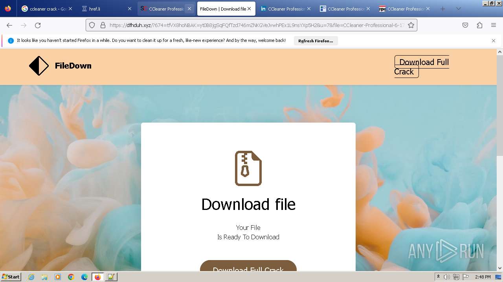Open a new tab with plus icon

[x=443, y=9]
